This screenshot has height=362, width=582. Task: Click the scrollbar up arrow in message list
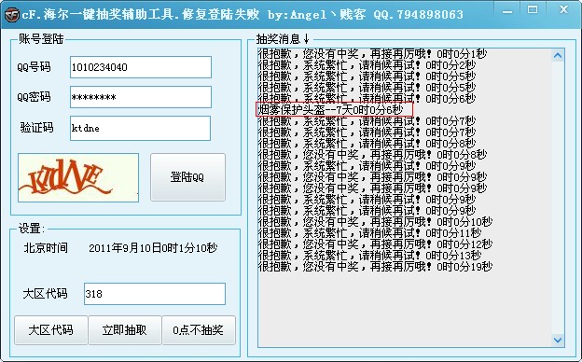point(558,56)
